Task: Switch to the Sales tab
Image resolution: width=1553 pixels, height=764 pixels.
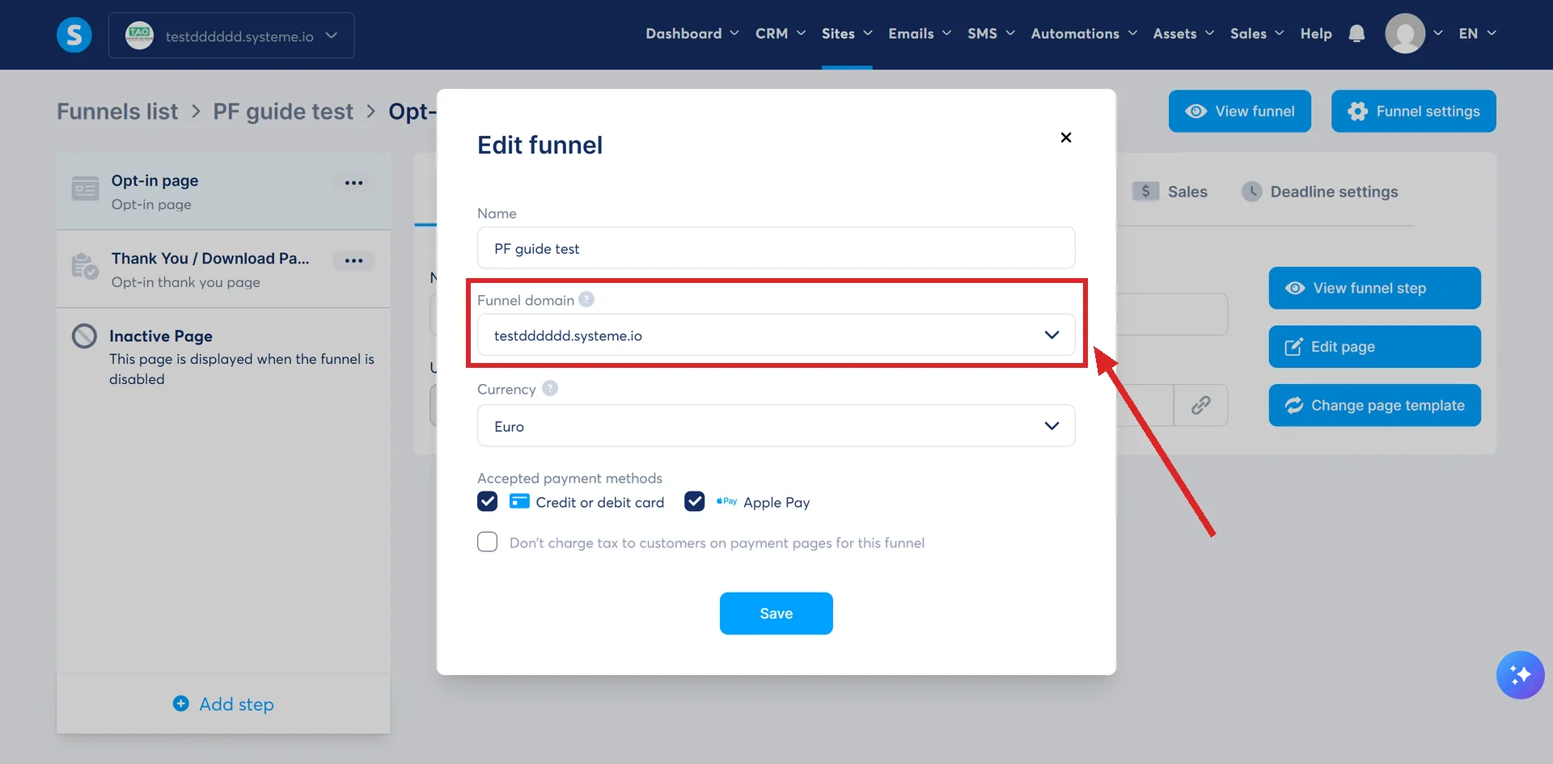Action: pos(1170,192)
